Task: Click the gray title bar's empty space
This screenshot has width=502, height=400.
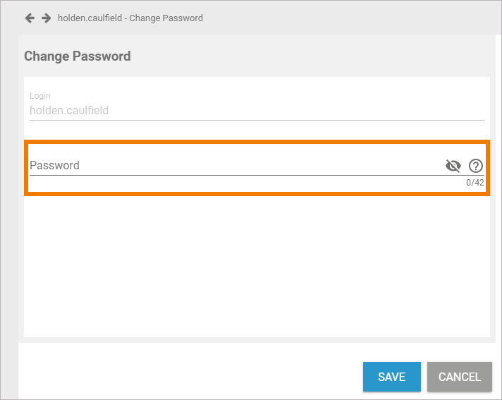Action: [353, 18]
